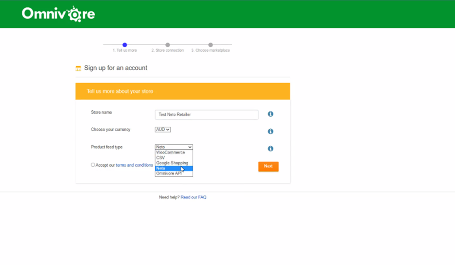Click the Store connection step label
Viewport: 455px width, 265px height.
(x=168, y=51)
